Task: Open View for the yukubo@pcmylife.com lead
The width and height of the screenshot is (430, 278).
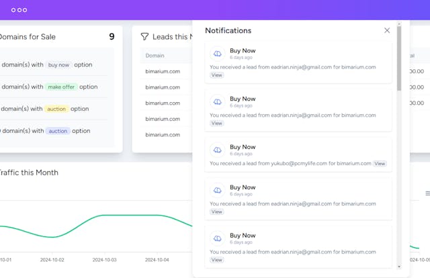Action: pyautogui.click(x=380, y=163)
